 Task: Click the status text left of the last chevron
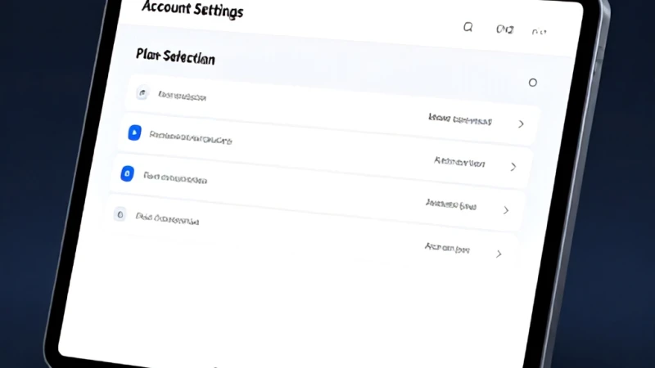[447, 249]
